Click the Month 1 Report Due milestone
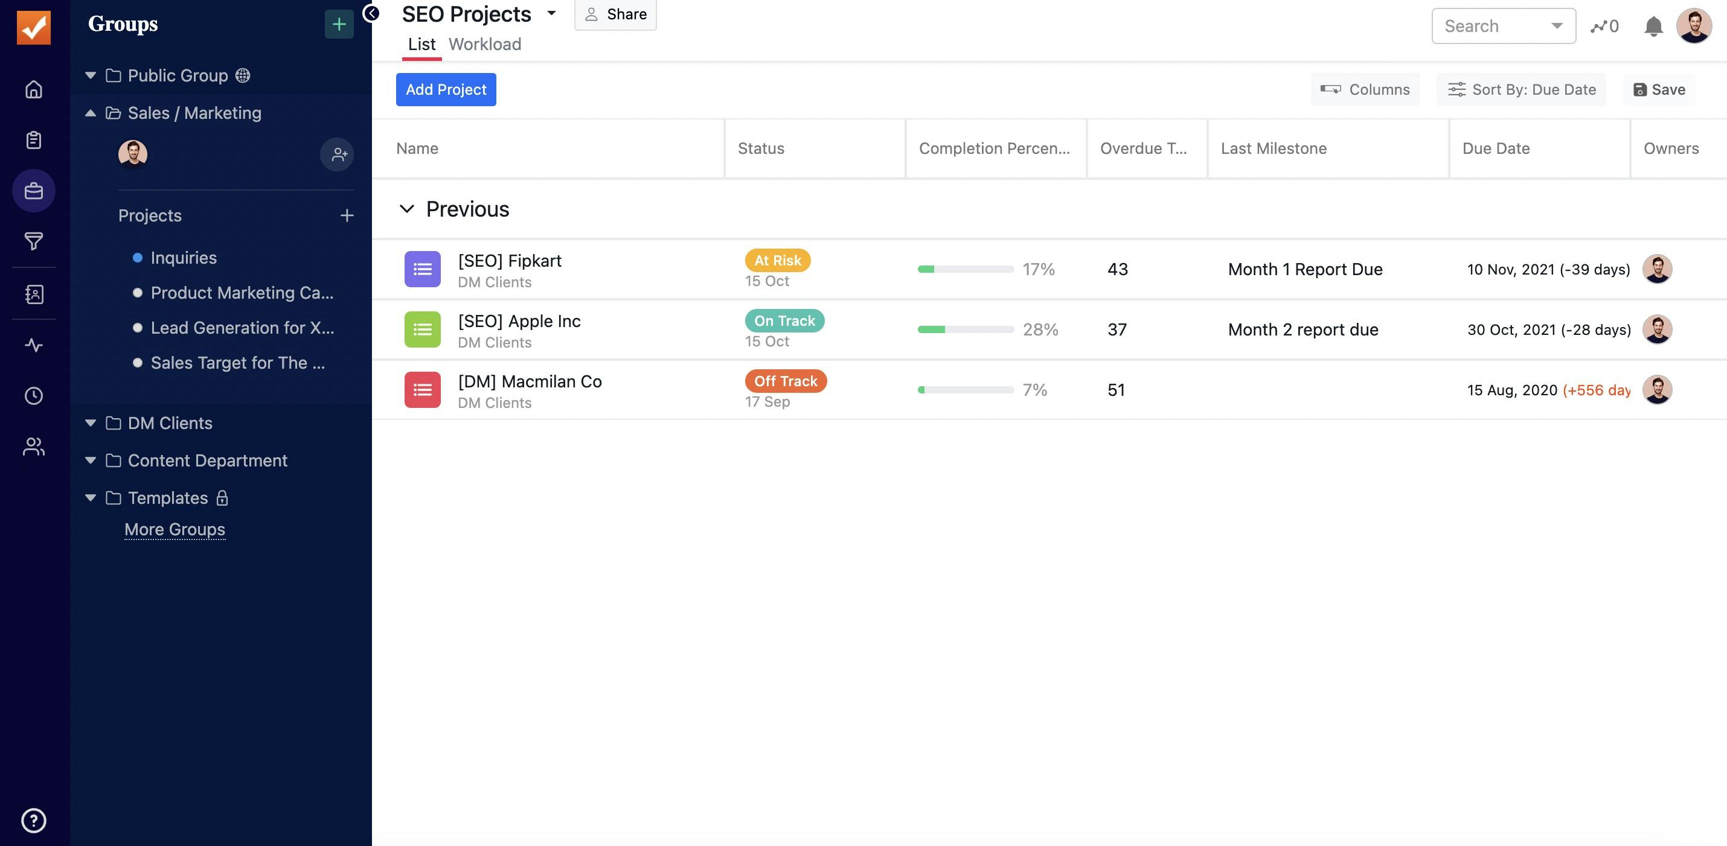The width and height of the screenshot is (1727, 846). coord(1306,269)
